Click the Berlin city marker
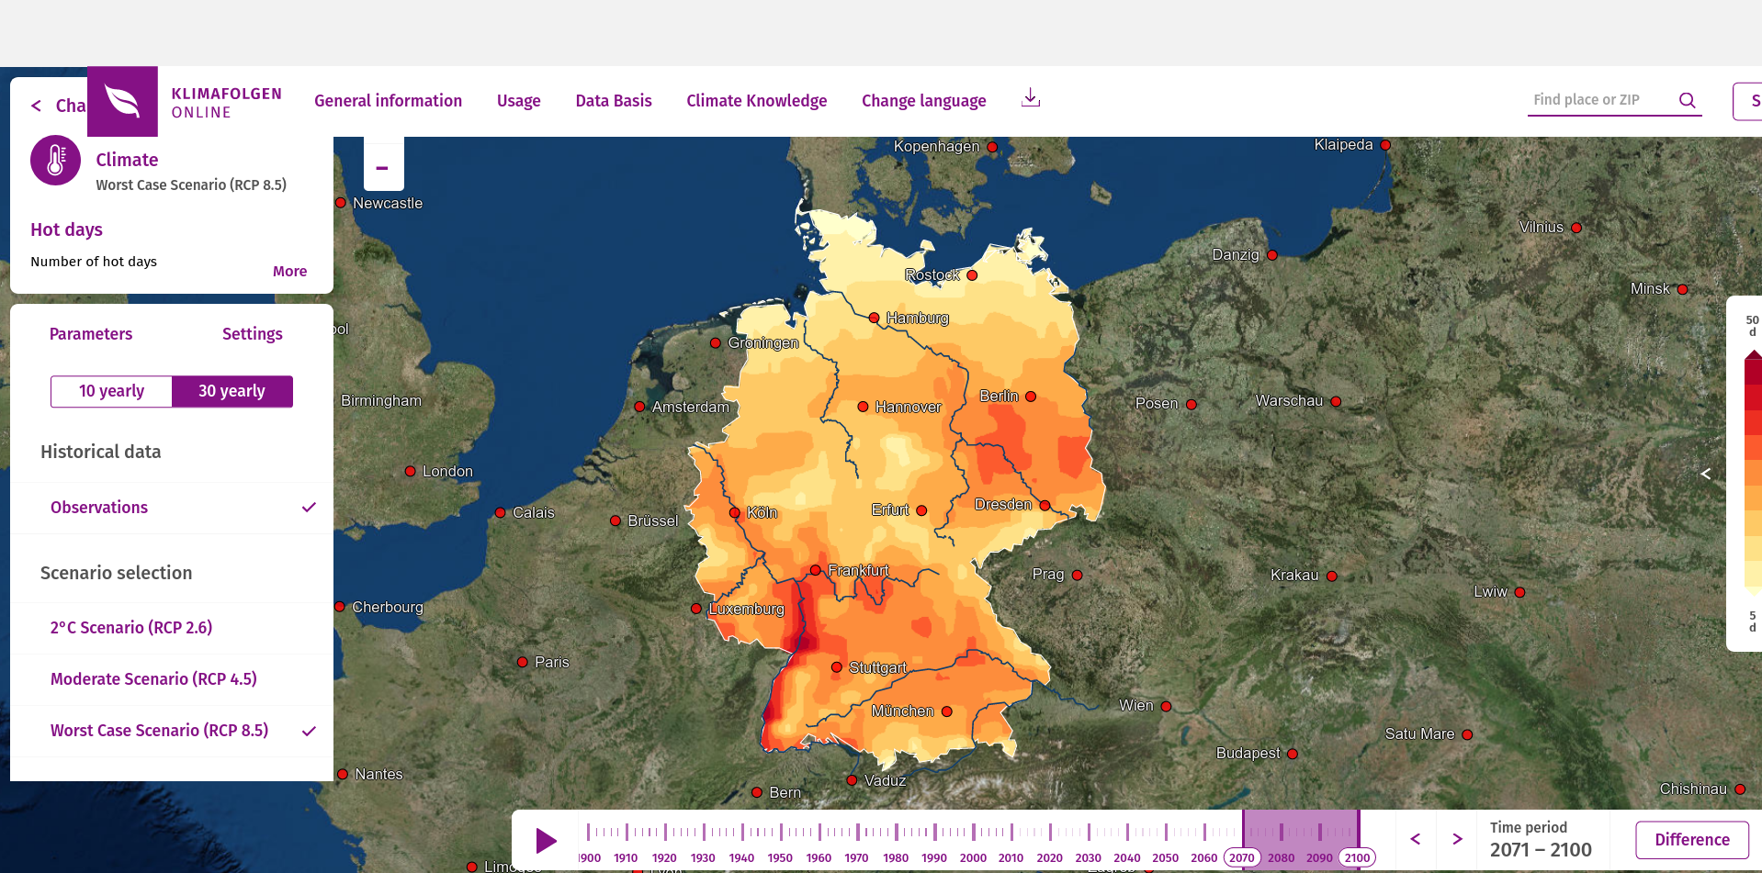 point(1031,397)
